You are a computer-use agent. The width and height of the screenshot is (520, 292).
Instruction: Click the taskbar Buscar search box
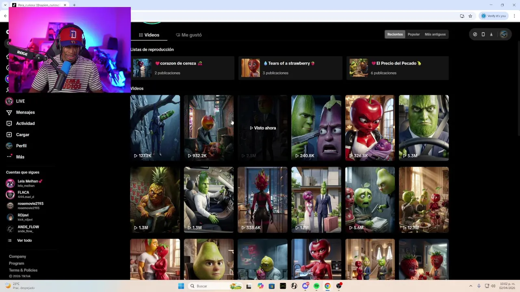(216, 286)
